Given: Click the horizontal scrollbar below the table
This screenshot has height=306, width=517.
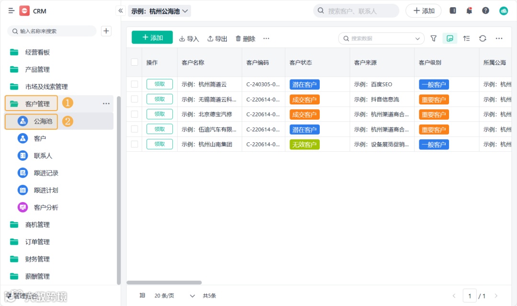Looking at the screenshot, I should [x=164, y=283].
